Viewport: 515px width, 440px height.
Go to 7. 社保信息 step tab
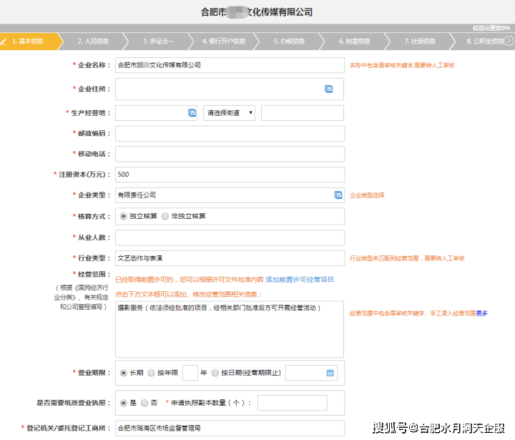tap(420, 41)
